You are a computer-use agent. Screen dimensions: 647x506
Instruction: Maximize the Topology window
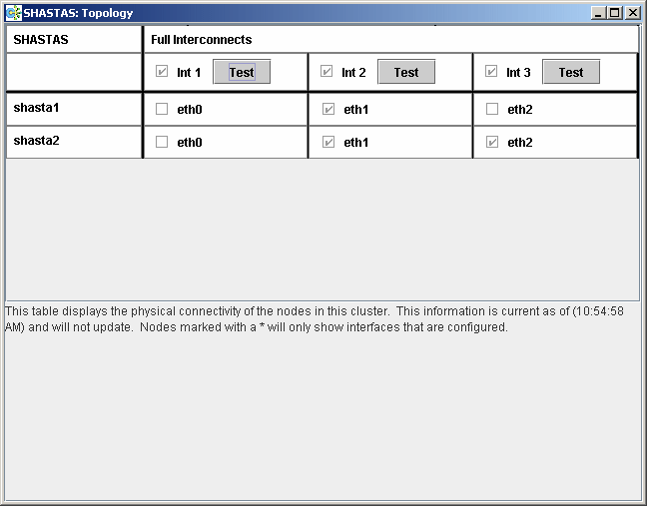[x=614, y=13]
